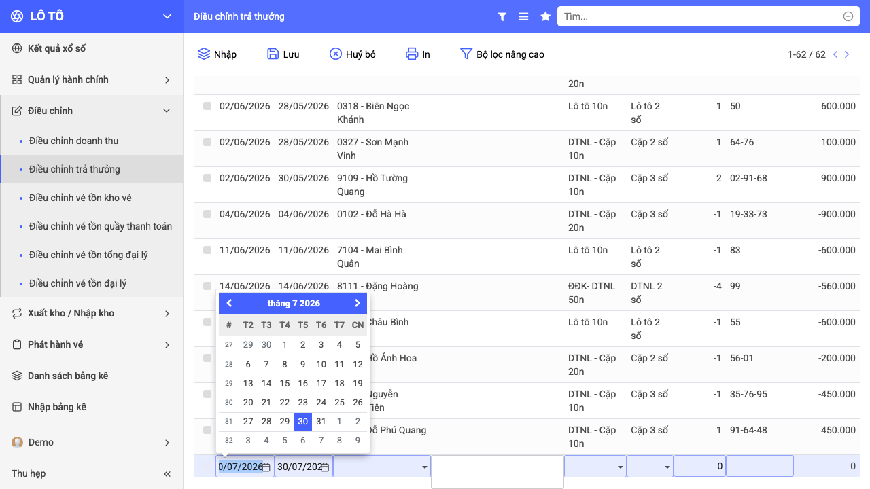Go to previous month in calendar
This screenshot has height=489, width=870.
(230, 303)
